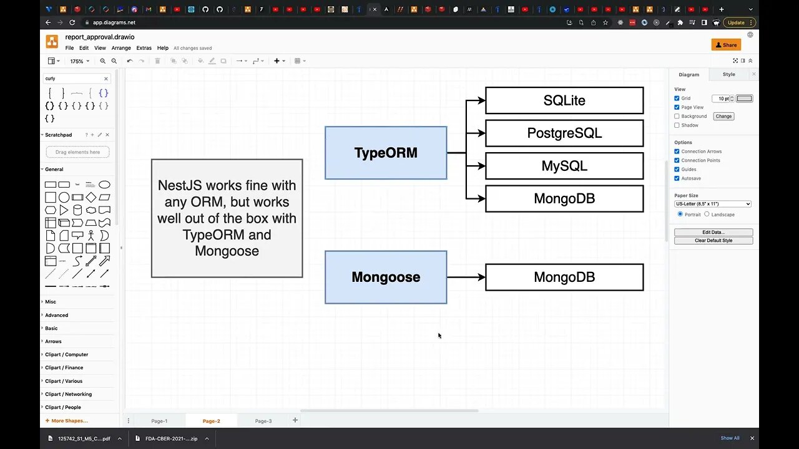Click Clear Default Style button
Viewport: 799px width, 449px height.
[713, 240]
